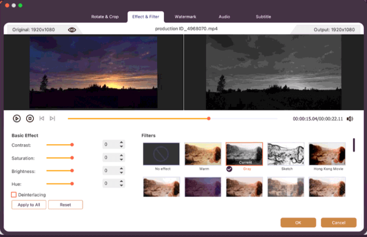This screenshot has height=237, width=367.
Task: Click the Brightness value input field
Action: point(111,170)
